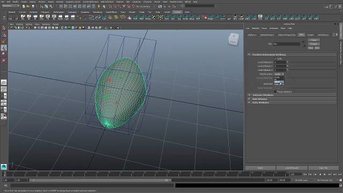
Task: Toggle snap to points
Action: click(120, 6)
